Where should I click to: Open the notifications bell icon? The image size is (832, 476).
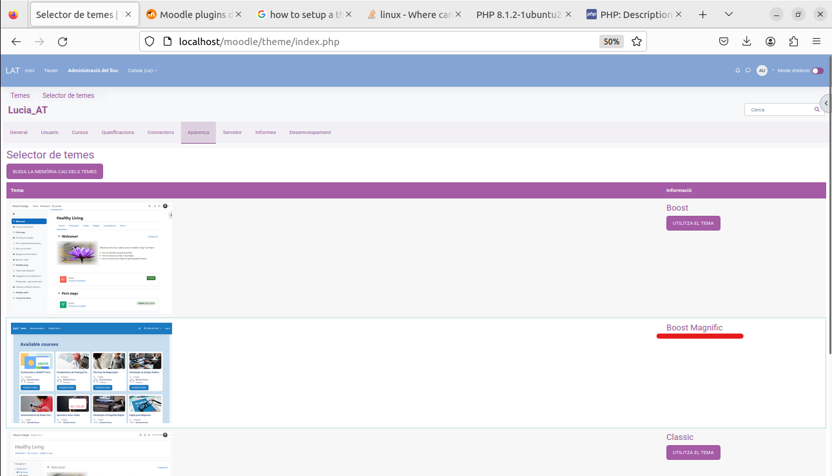(x=737, y=70)
